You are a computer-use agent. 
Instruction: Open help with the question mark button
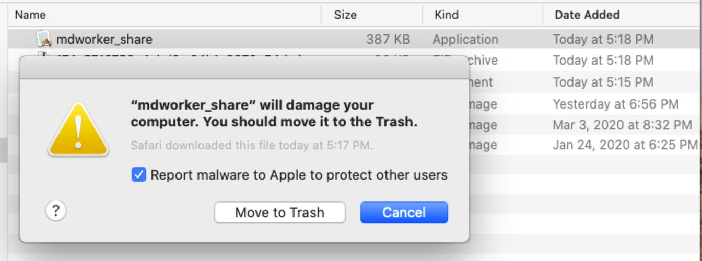click(x=56, y=211)
